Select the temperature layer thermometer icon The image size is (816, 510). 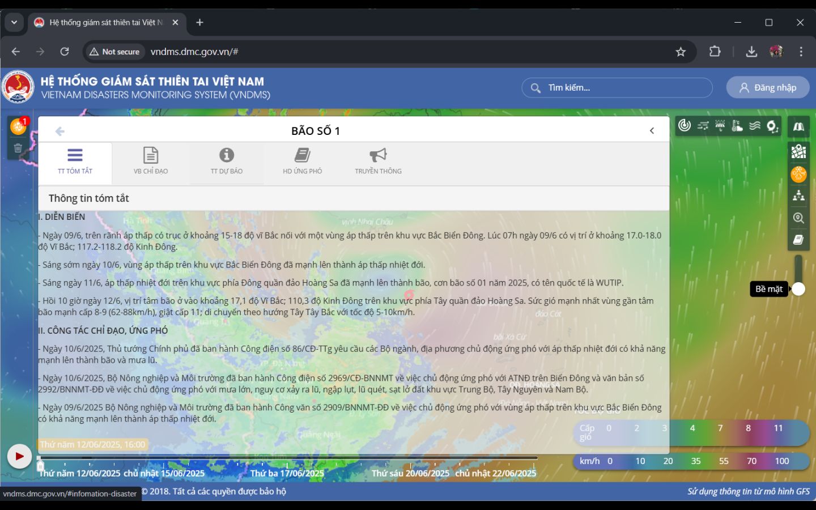pyautogui.click(x=737, y=126)
